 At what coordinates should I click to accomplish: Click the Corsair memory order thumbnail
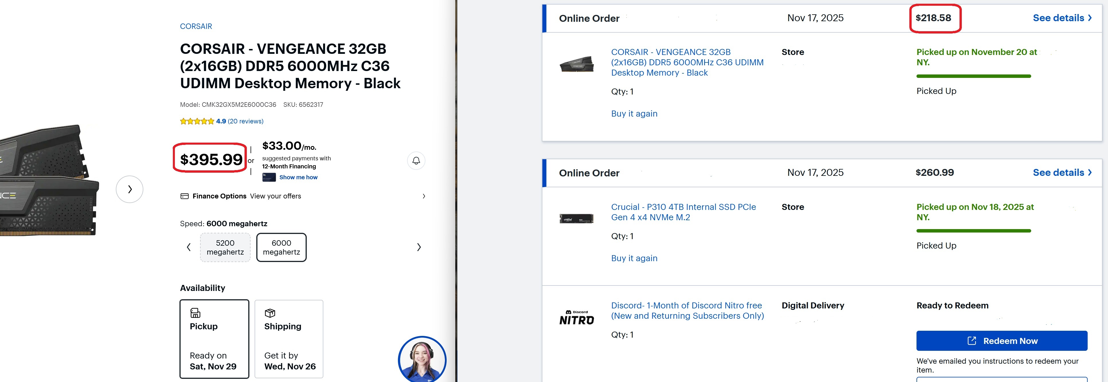point(577,64)
